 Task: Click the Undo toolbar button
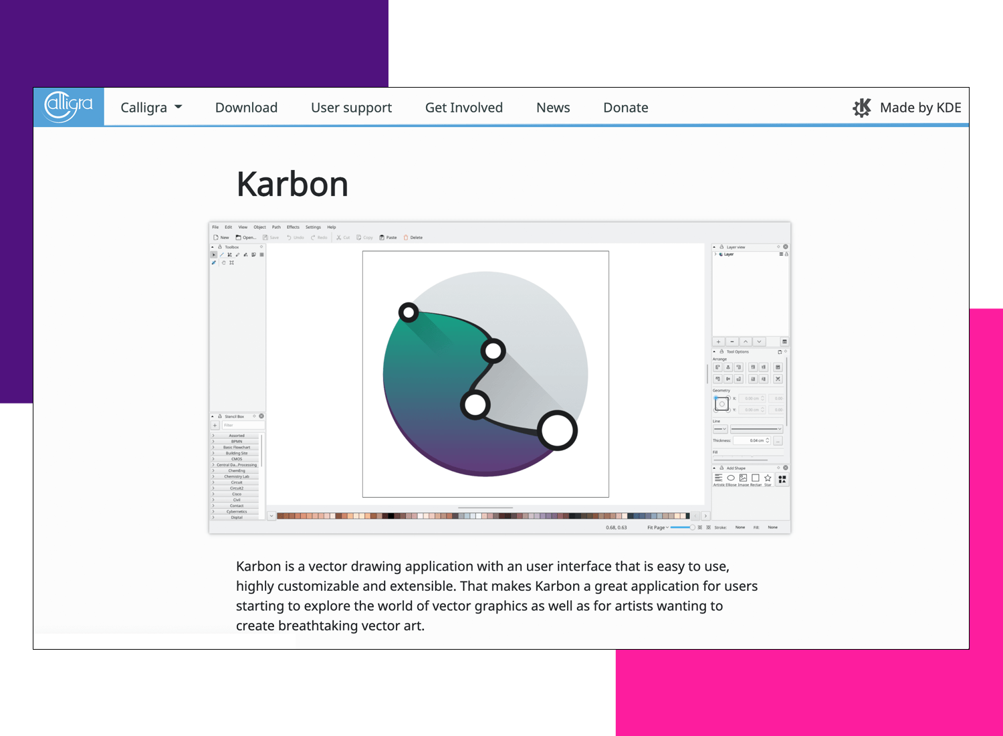295,238
